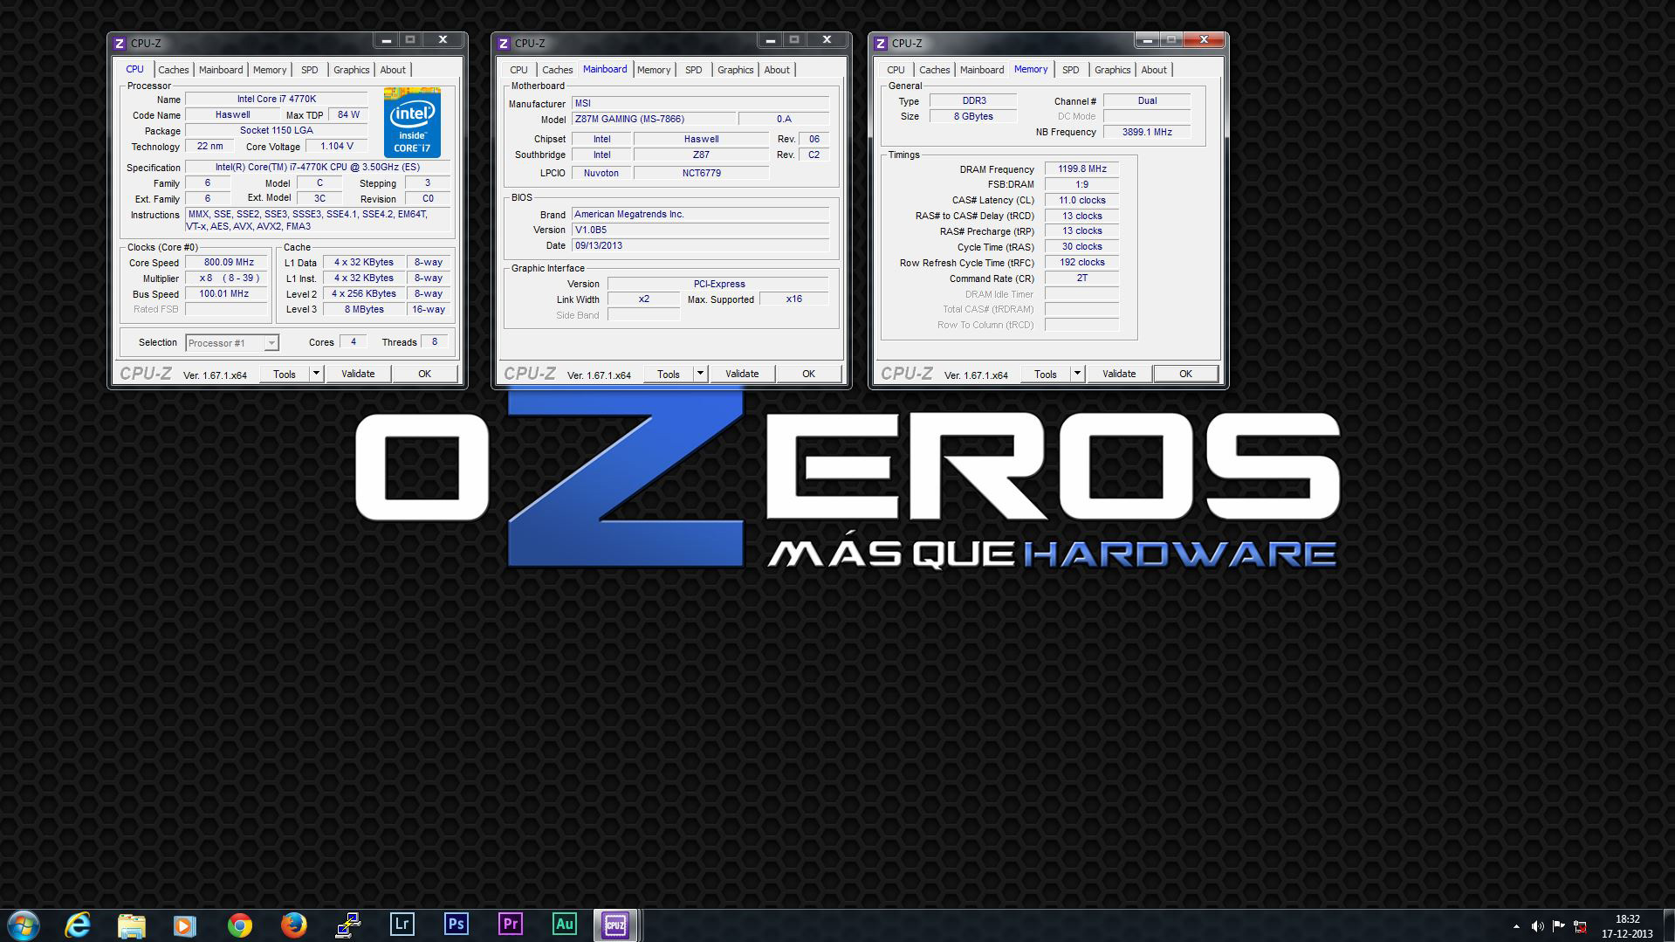Open Tools dropdown arrow in Mainboard window
The image size is (1675, 942).
(x=700, y=374)
